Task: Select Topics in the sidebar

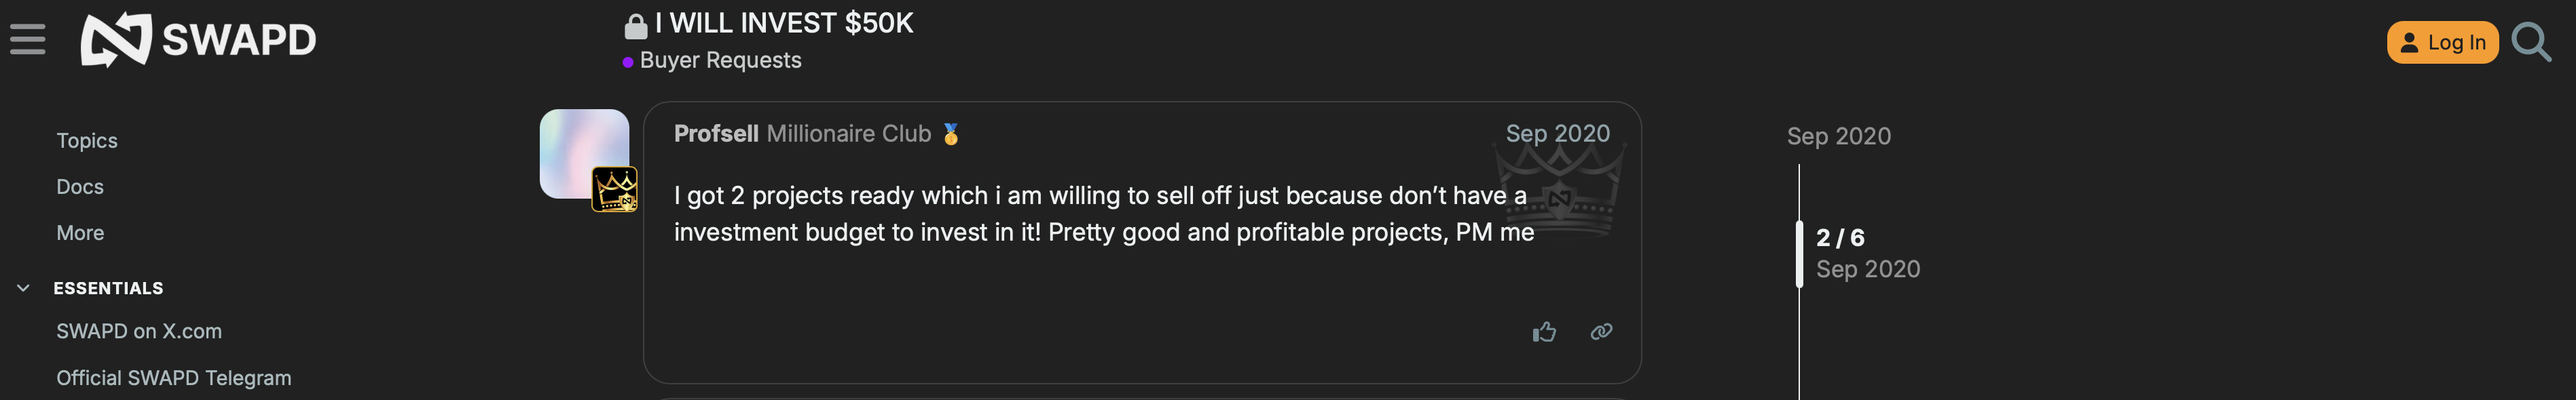Action: click(87, 140)
